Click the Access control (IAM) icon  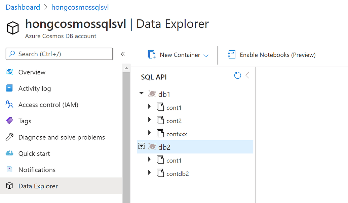click(x=9, y=105)
